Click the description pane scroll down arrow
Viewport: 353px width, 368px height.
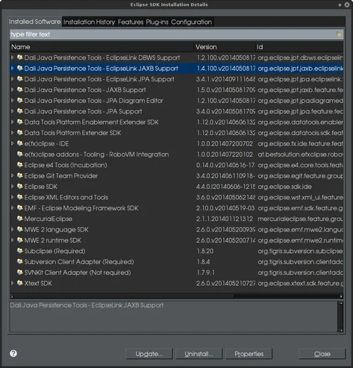click(341, 330)
